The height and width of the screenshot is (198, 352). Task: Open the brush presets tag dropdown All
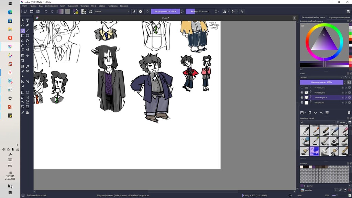[317, 122]
